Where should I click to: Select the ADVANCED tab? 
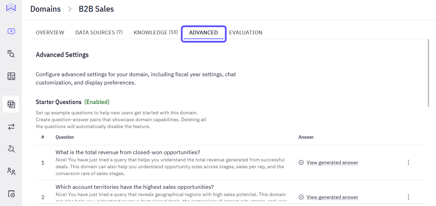[204, 33]
